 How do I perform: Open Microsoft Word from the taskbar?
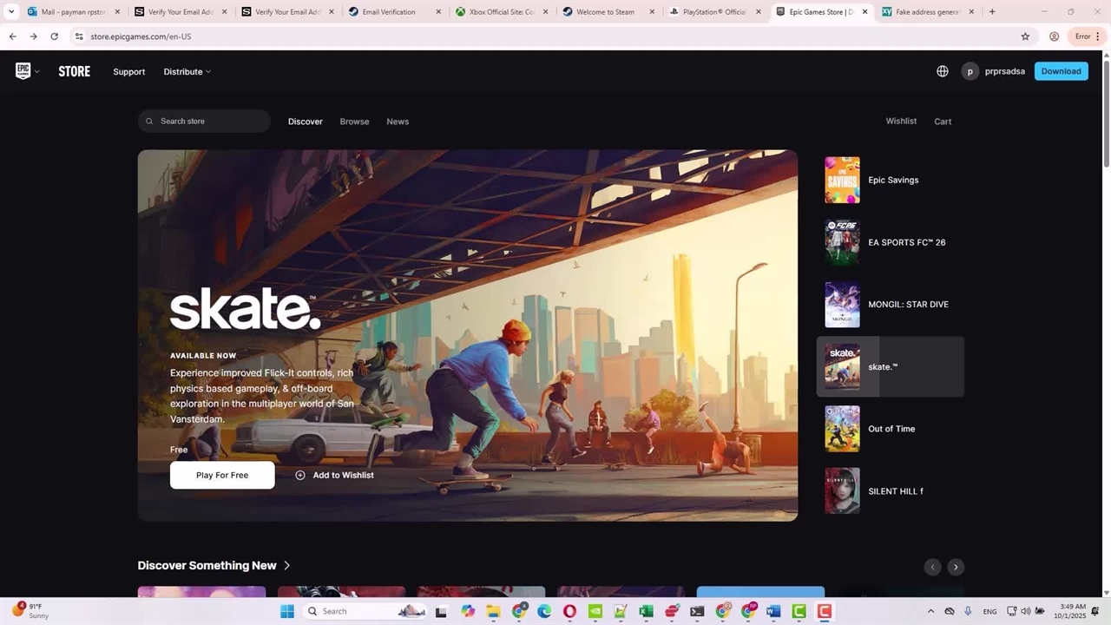[773, 611]
